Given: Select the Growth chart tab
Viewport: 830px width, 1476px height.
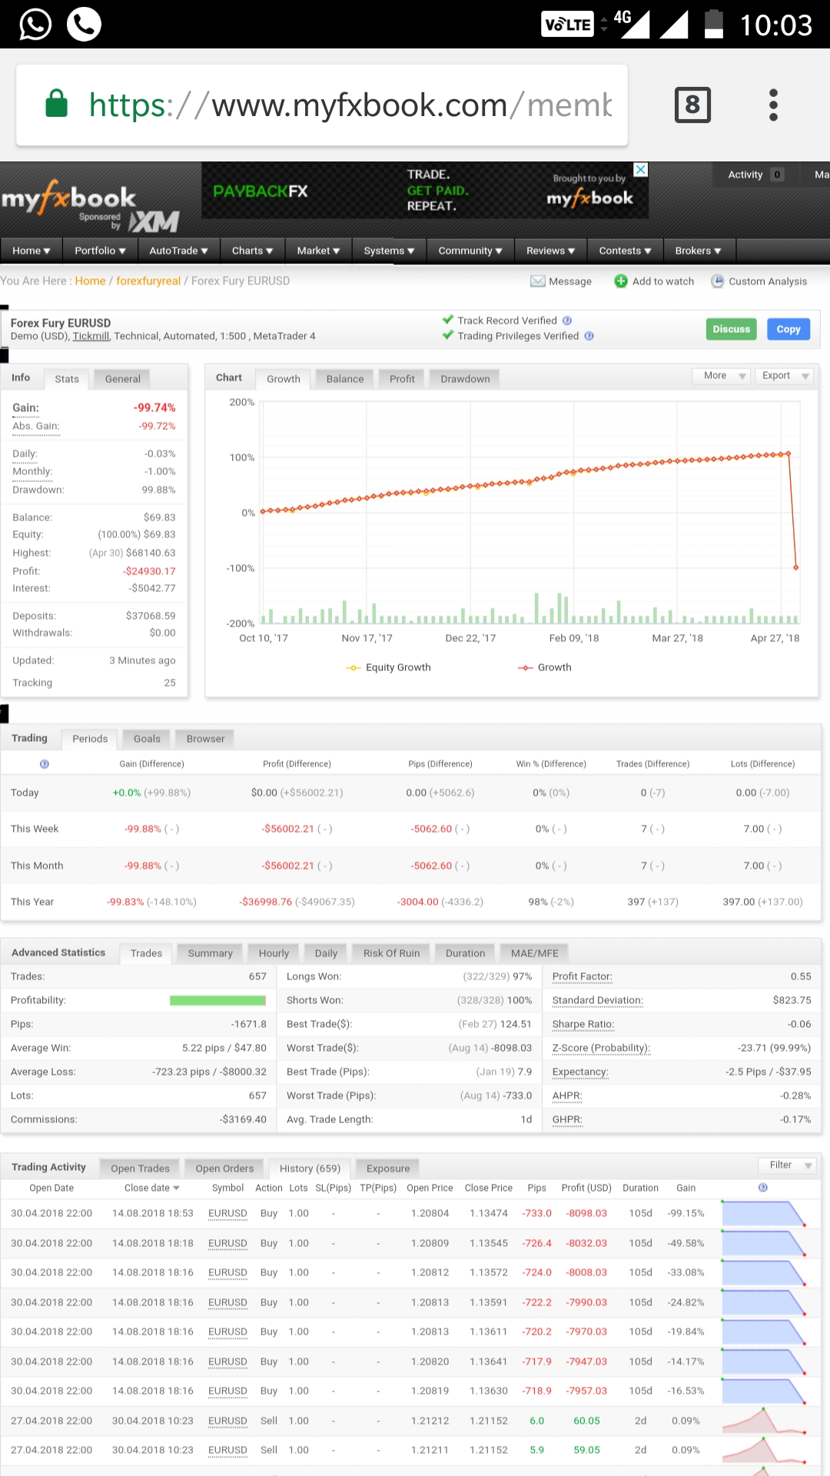Looking at the screenshot, I should (x=284, y=379).
